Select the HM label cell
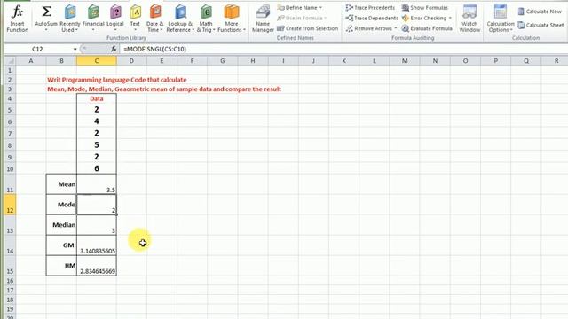Viewport: 568px width, 319px height. 61,266
